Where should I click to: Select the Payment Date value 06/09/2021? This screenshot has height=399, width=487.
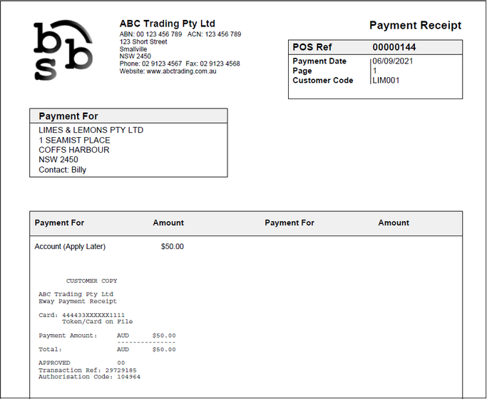tap(393, 61)
